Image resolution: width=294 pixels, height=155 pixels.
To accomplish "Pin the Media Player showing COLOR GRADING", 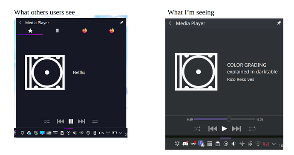I will tap(279, 23).
